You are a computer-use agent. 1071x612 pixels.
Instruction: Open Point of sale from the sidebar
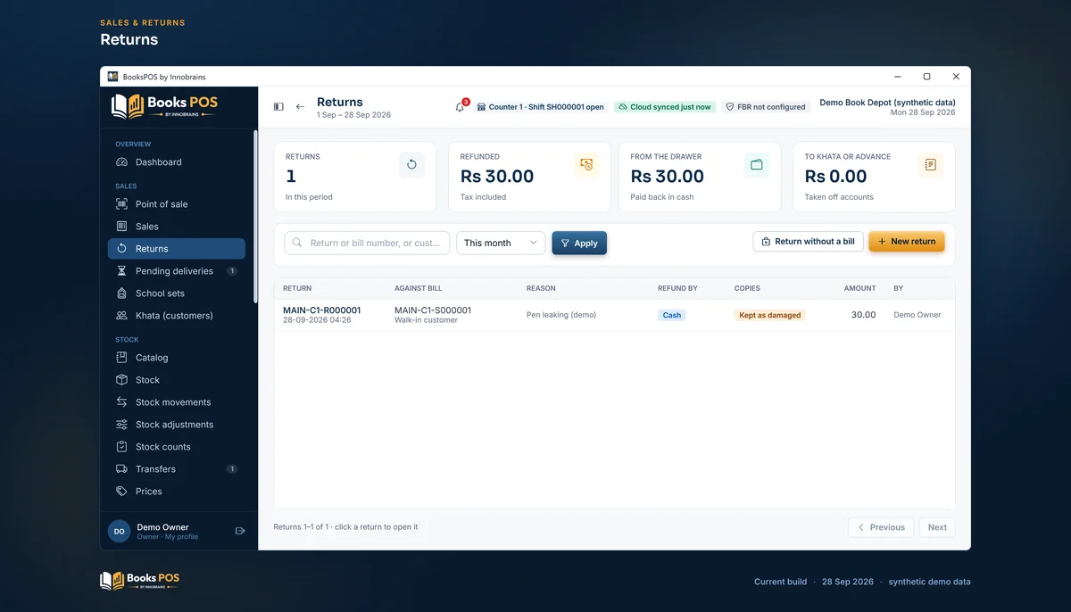pos(176,204)
